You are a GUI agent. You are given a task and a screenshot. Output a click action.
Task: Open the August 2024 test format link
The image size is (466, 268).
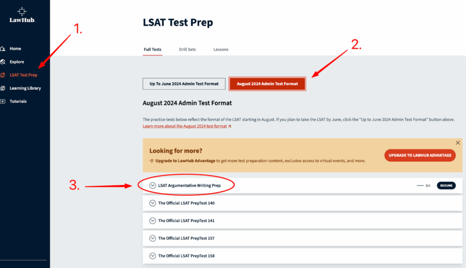(x=184, y=126)
